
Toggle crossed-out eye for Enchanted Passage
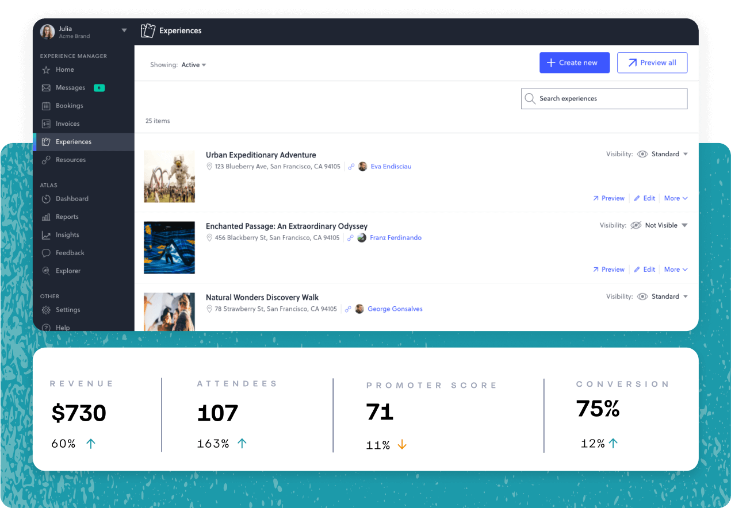[636, 225]
